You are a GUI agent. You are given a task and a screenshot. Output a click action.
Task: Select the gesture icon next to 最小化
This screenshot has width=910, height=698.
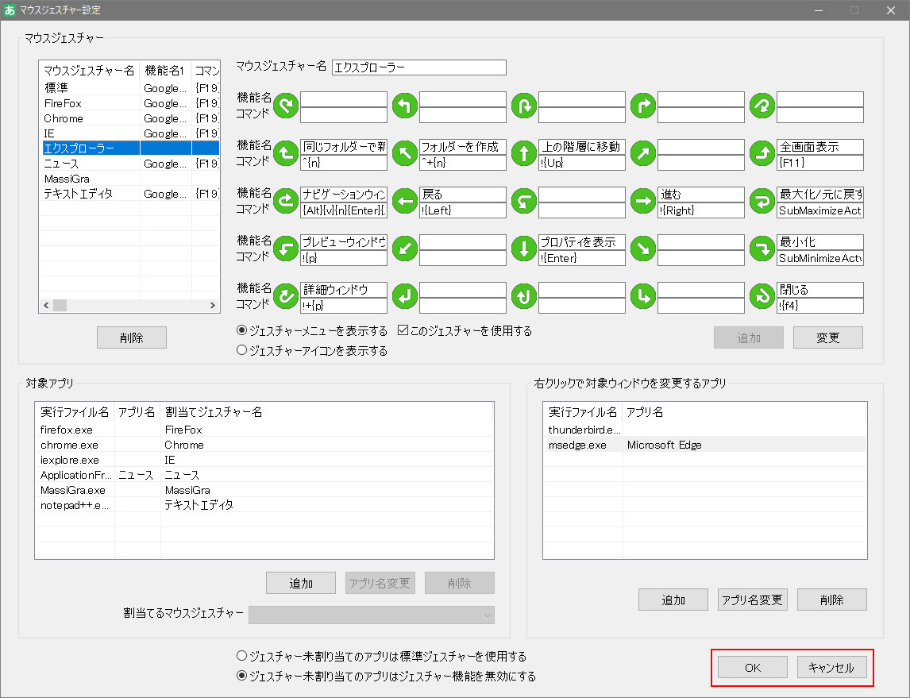(x=762, y=249)
